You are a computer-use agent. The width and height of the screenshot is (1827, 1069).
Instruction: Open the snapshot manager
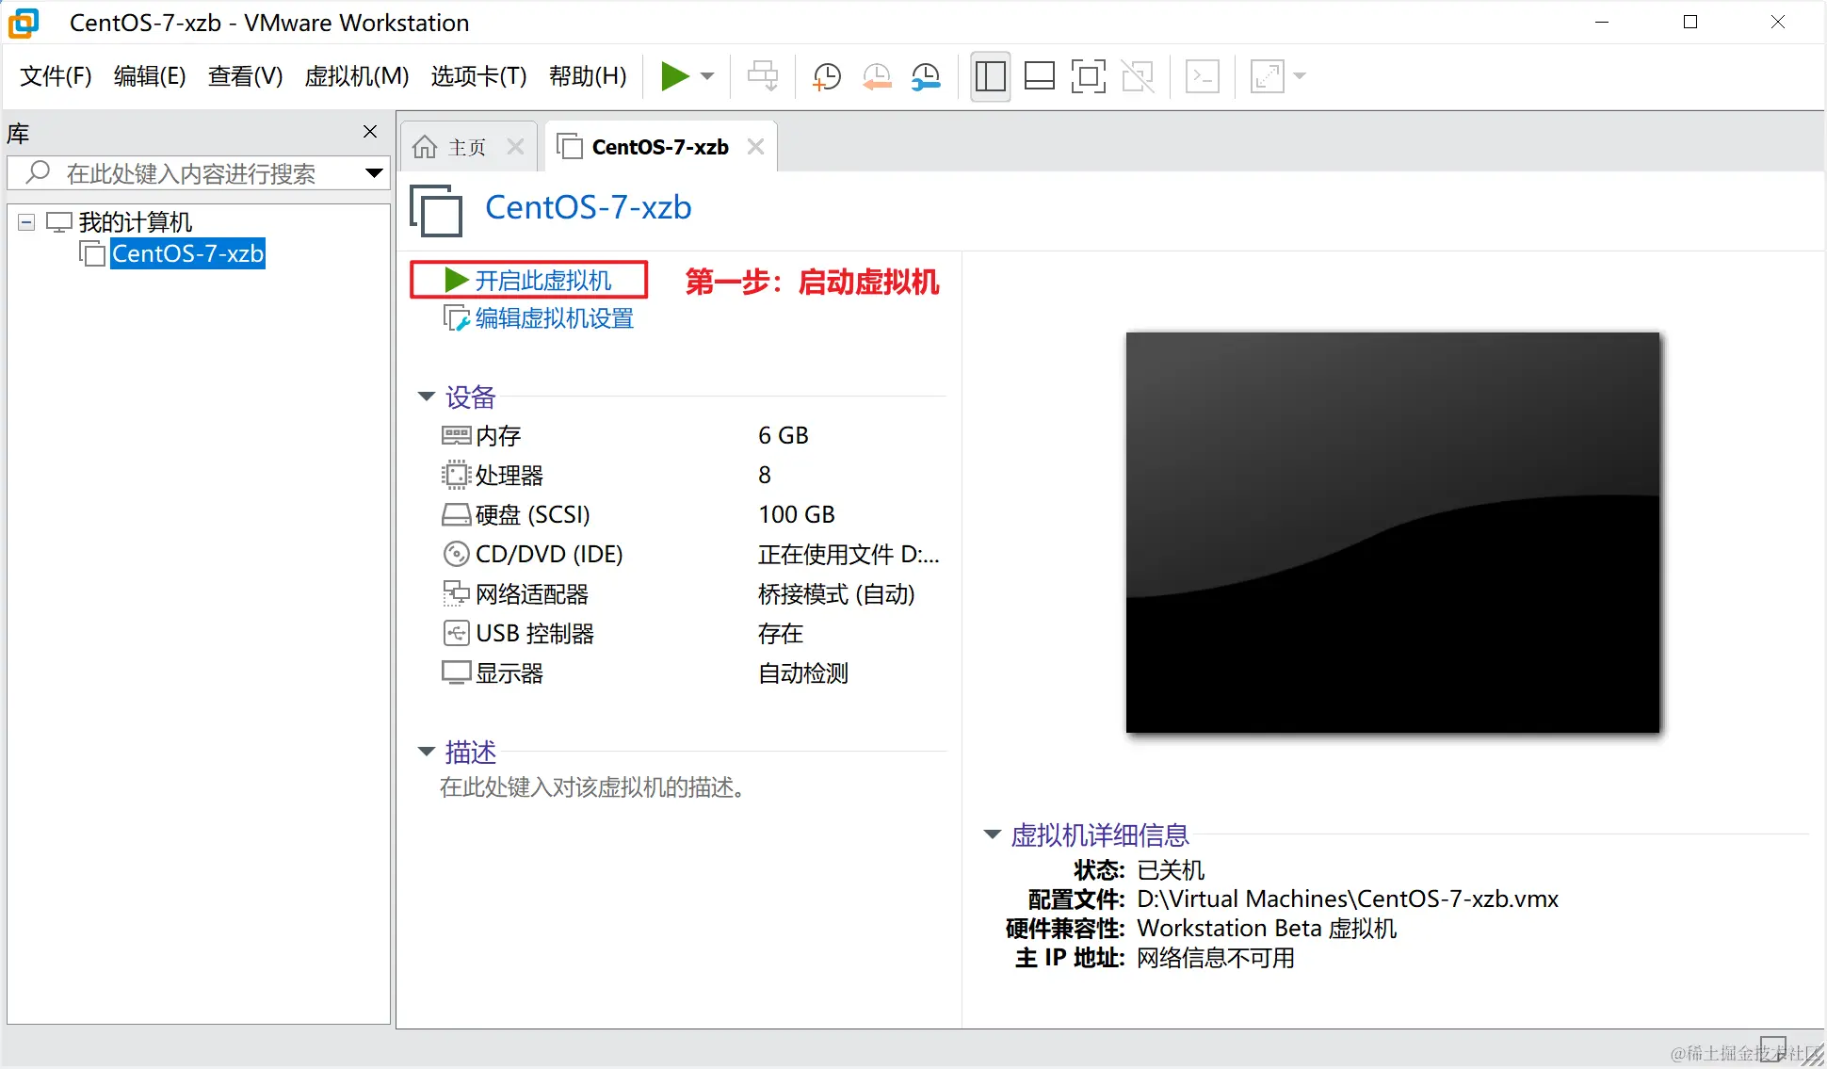(927, 76)
